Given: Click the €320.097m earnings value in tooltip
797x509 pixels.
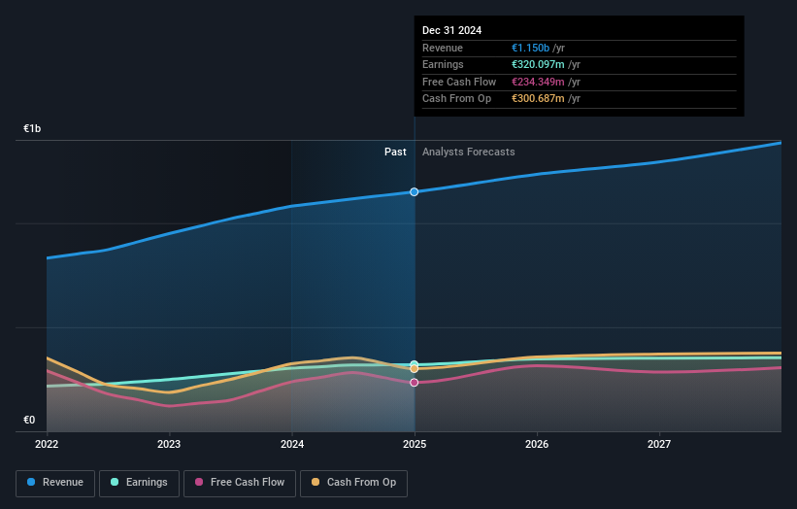Looking at the screenshot, I should click(x=538, y=64).
